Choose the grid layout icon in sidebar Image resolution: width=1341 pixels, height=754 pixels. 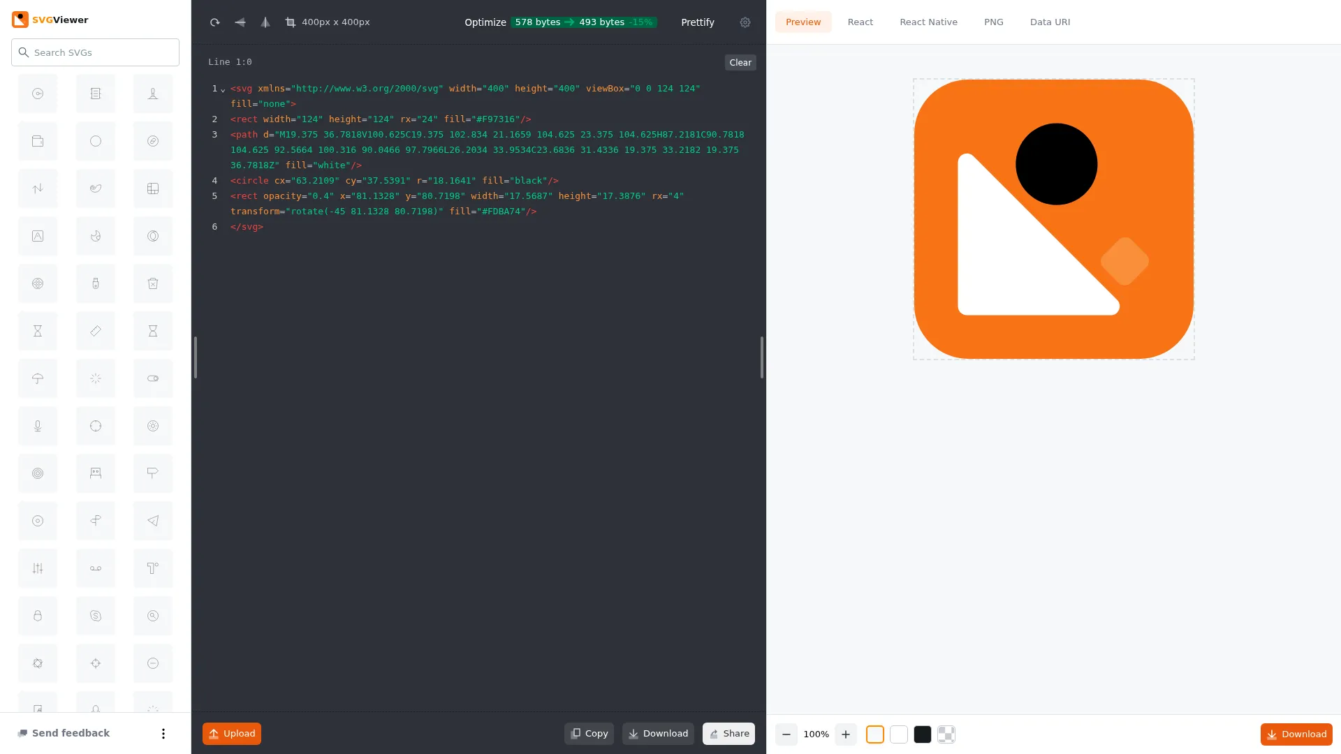click(x=153, y=188)
